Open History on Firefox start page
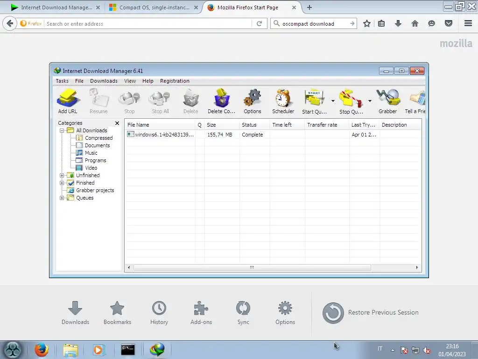The width and height of the screenshot is (478, 359). pos(159,313)
